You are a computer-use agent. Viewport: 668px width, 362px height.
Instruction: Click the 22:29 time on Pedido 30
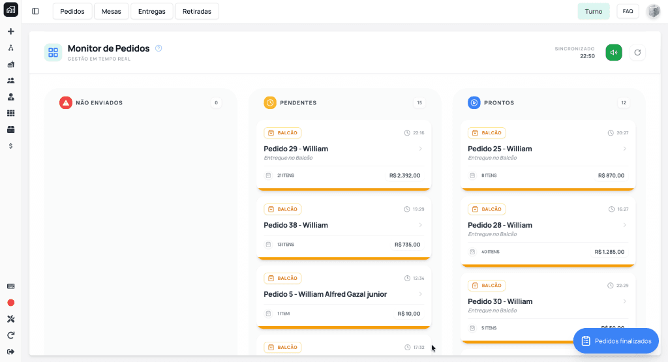622,285
